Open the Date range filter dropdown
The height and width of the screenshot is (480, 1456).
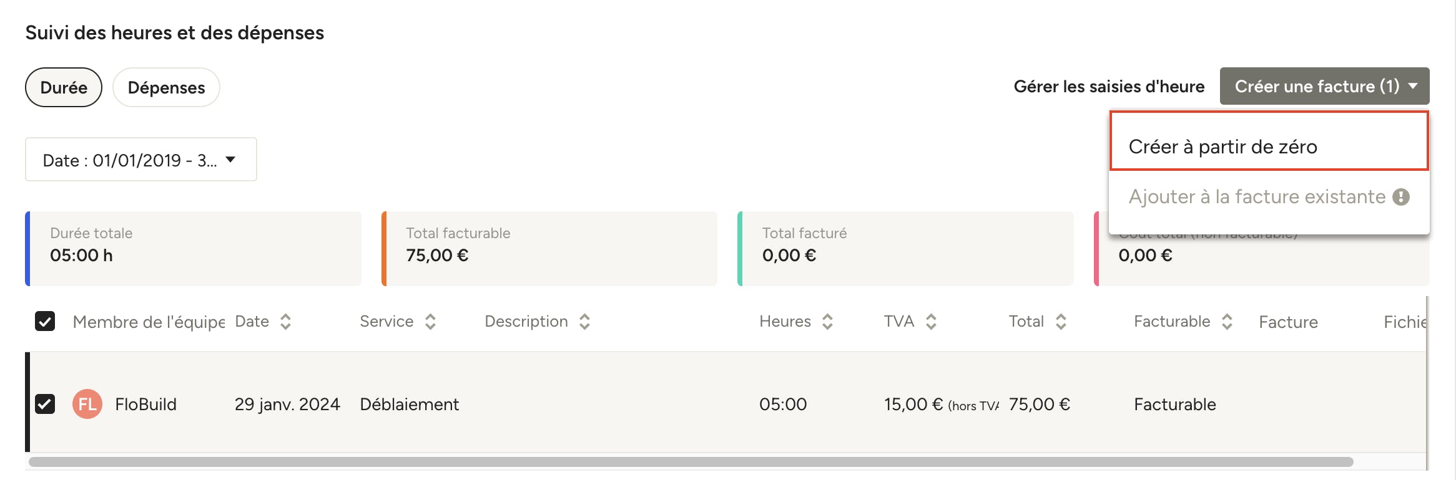point(141,160)
